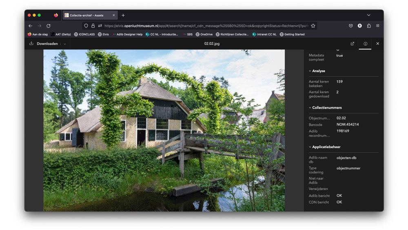Select the view count value 159
The height and width of the screenshot is (230, 408).
(339, 82)
